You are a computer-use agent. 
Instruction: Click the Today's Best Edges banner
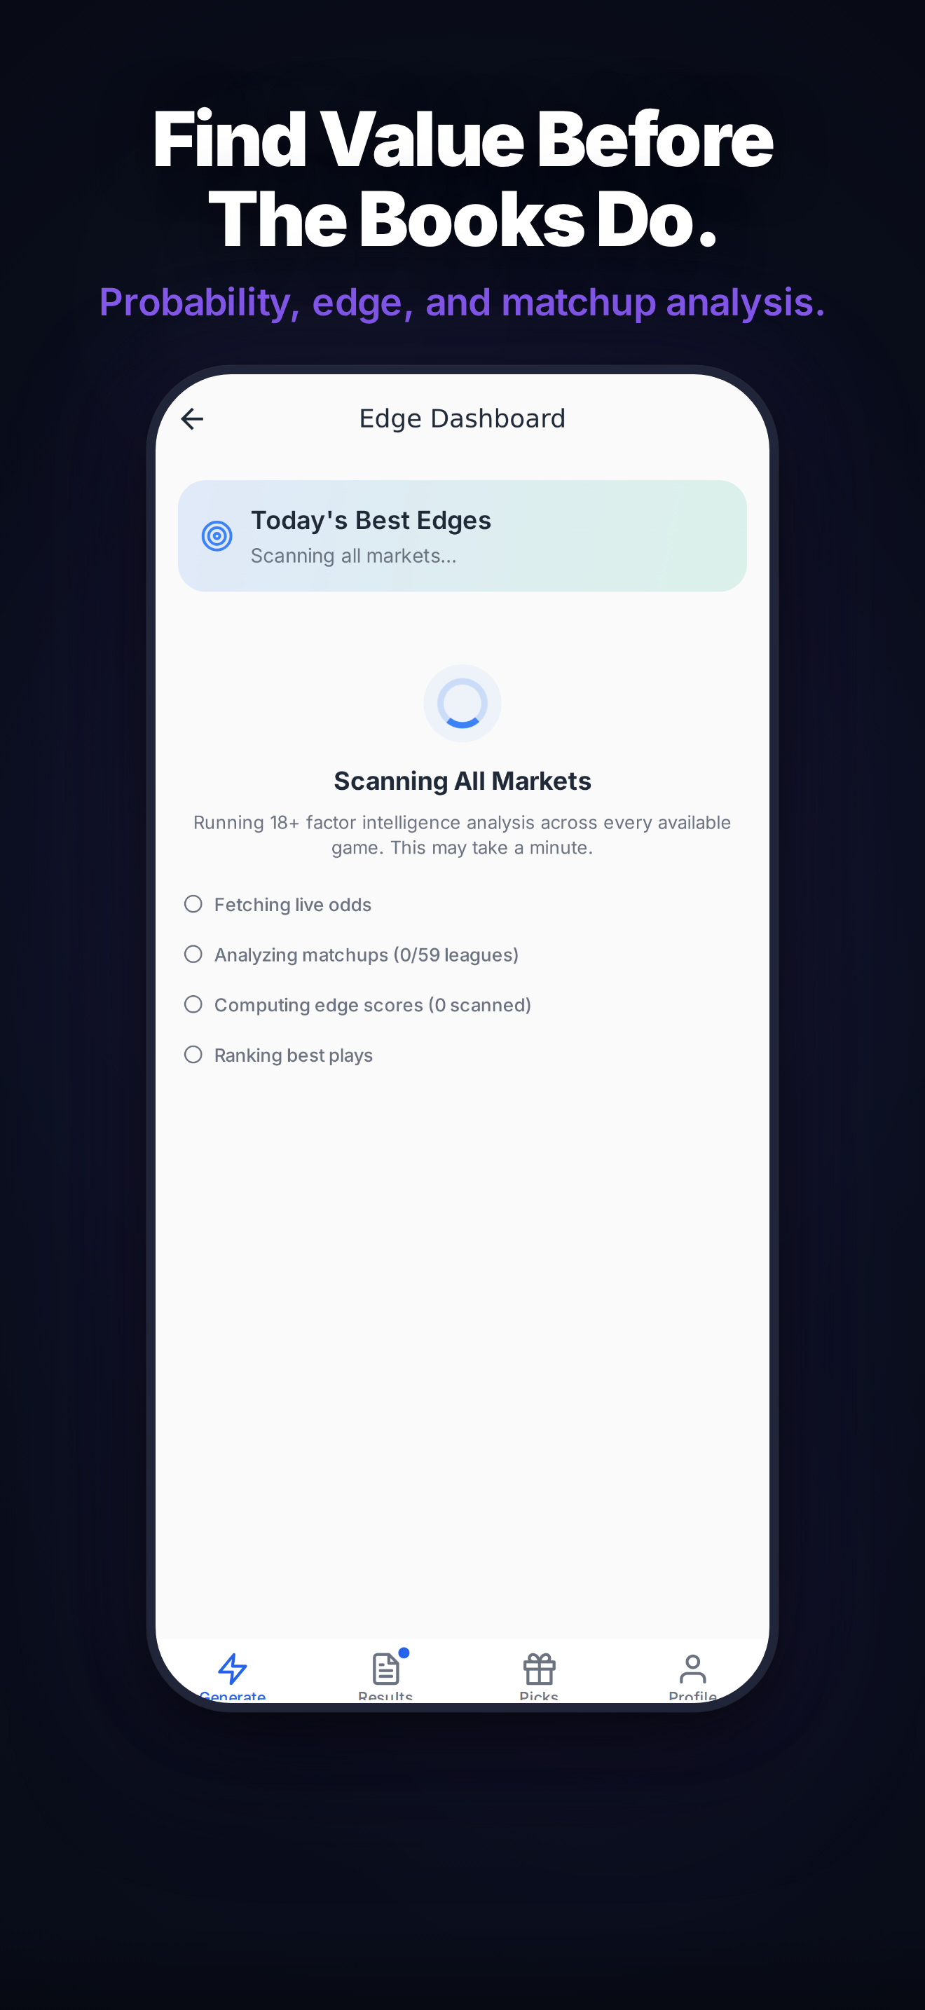point(463,536)
